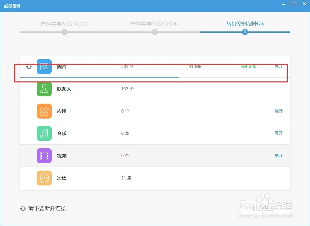Click step circle number 3
Screen dimensions: 310x226
(245, 32)
